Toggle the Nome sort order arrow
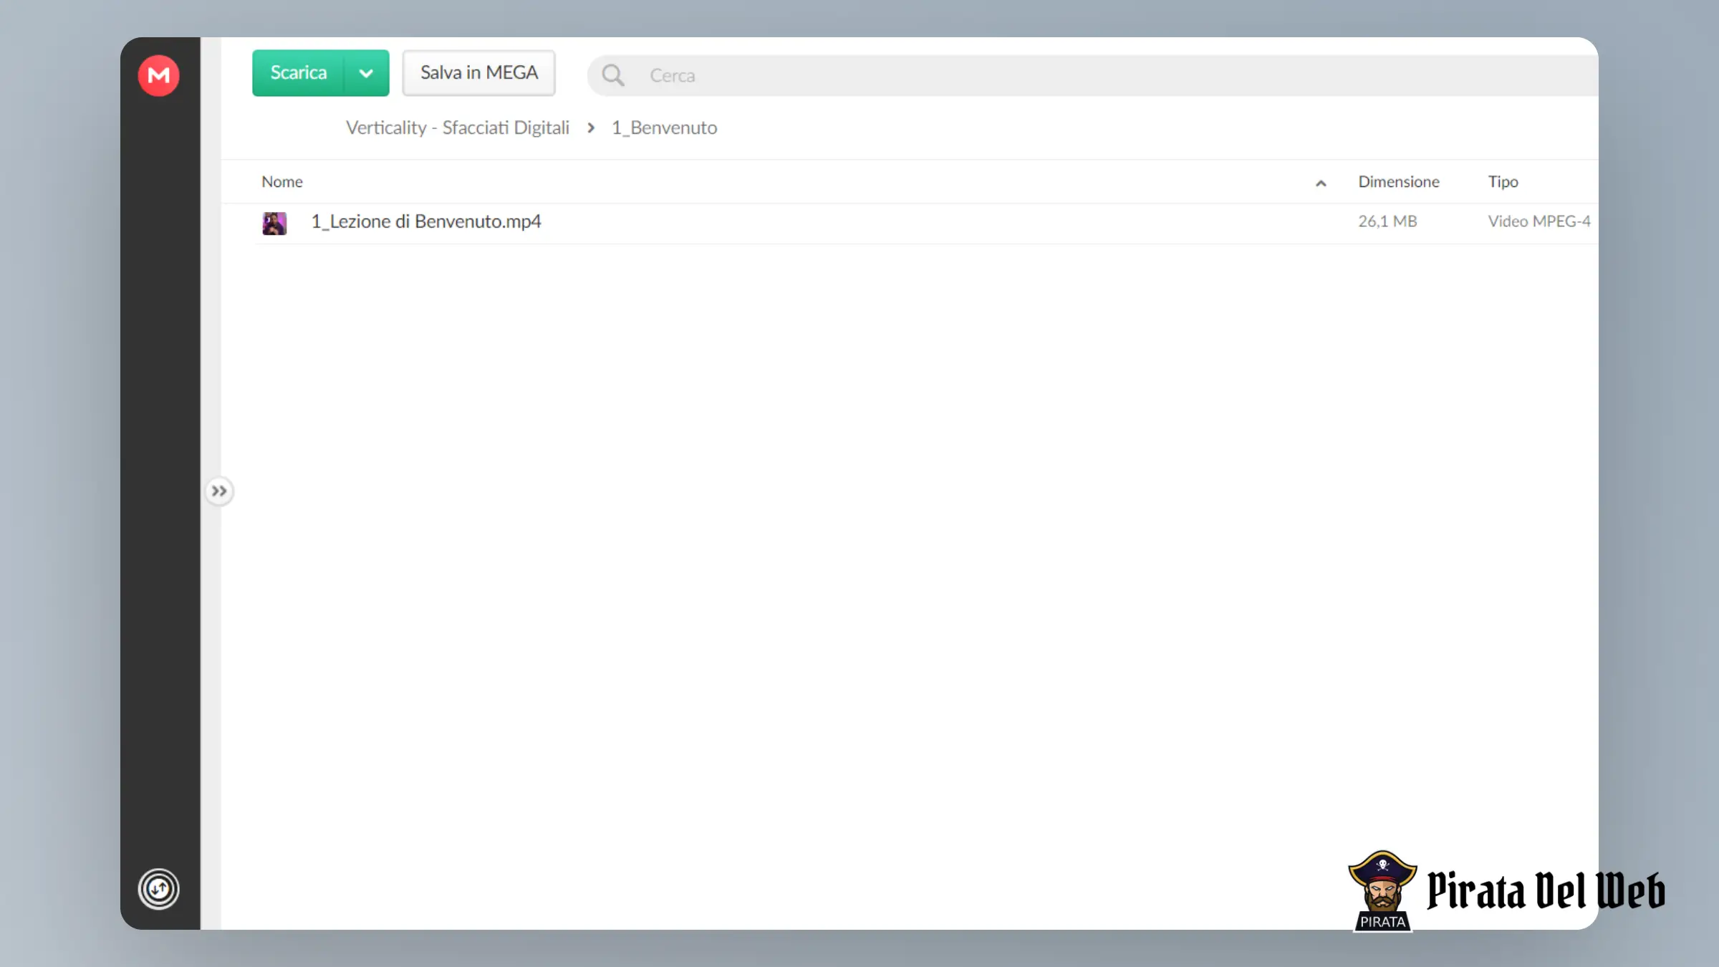The height and width of the screenshot is (967, 1719). click(x=1321, y=183)
